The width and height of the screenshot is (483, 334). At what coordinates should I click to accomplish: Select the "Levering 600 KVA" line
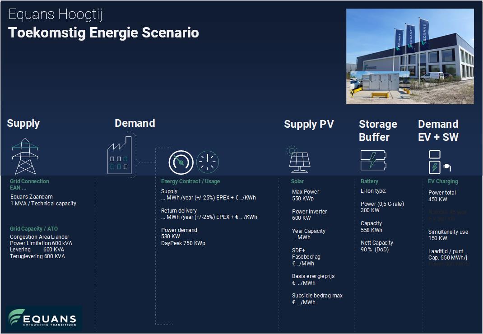pyautogui.click(x=37, y=250)
